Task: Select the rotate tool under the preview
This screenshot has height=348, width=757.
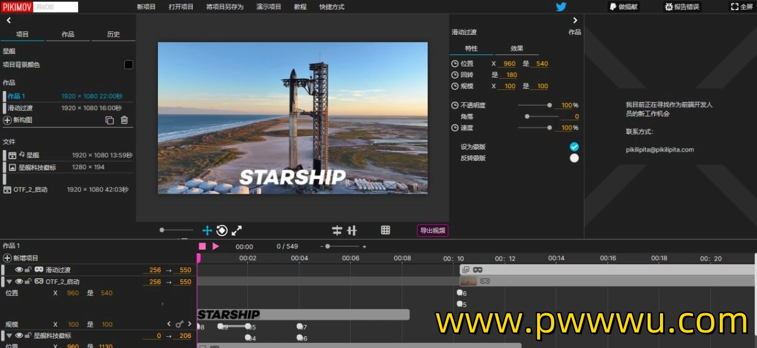Action: point(222,230)
